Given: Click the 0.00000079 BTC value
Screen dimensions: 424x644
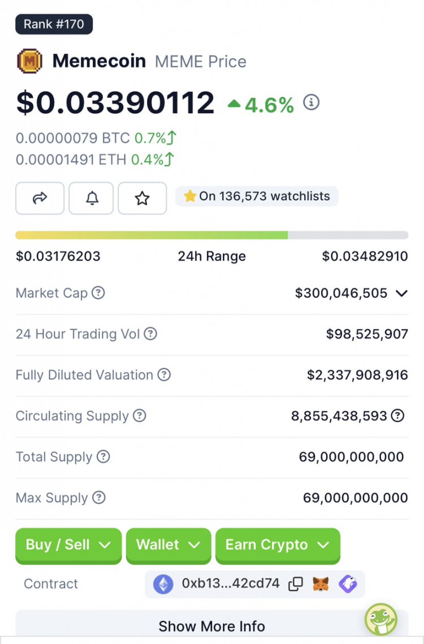Looking at the screenshot, I should [x=73, y=138].
